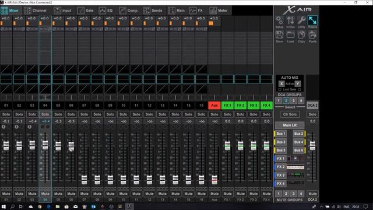
Task: Select DCA group 3
Action: (293, 101)
